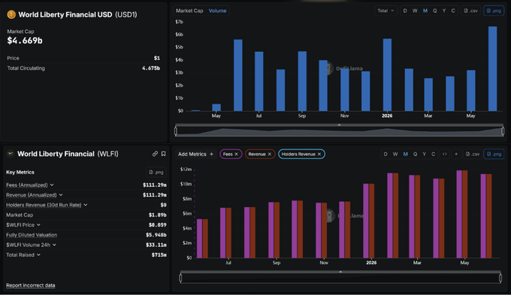Export the USD1 volume chart as .png

click(494, 11)
